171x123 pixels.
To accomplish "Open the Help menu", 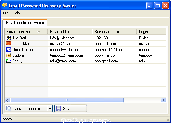I will click(x=16, y=13).
